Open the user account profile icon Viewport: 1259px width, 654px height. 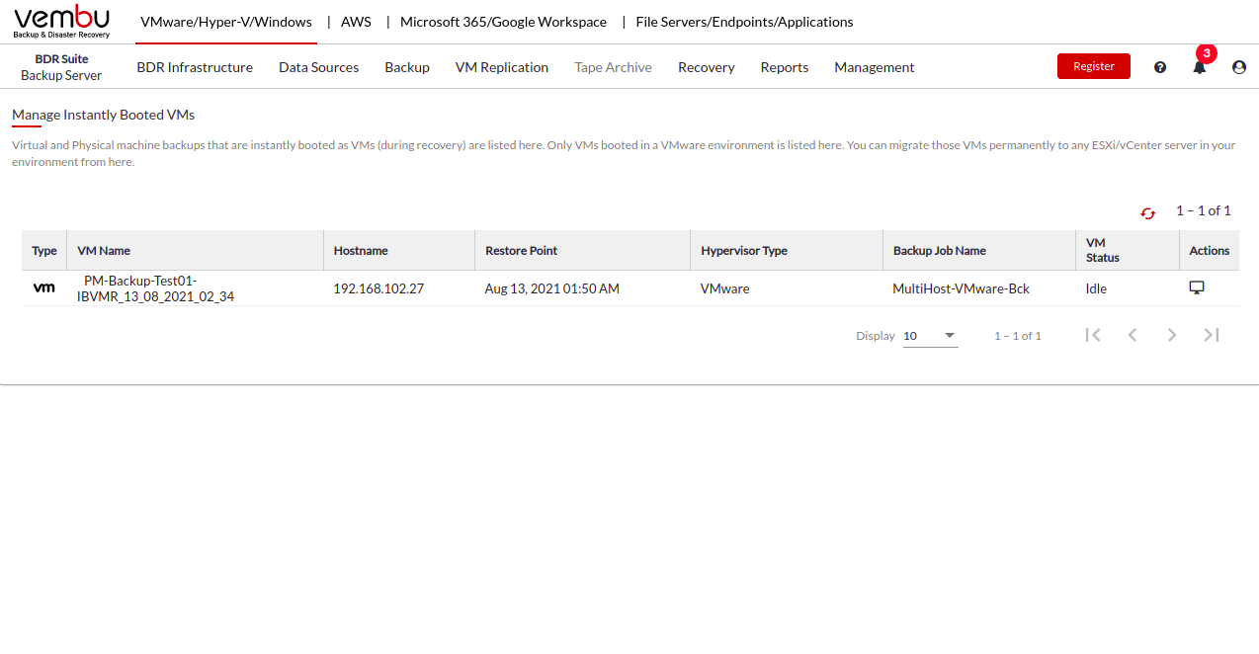(1239, 67)
